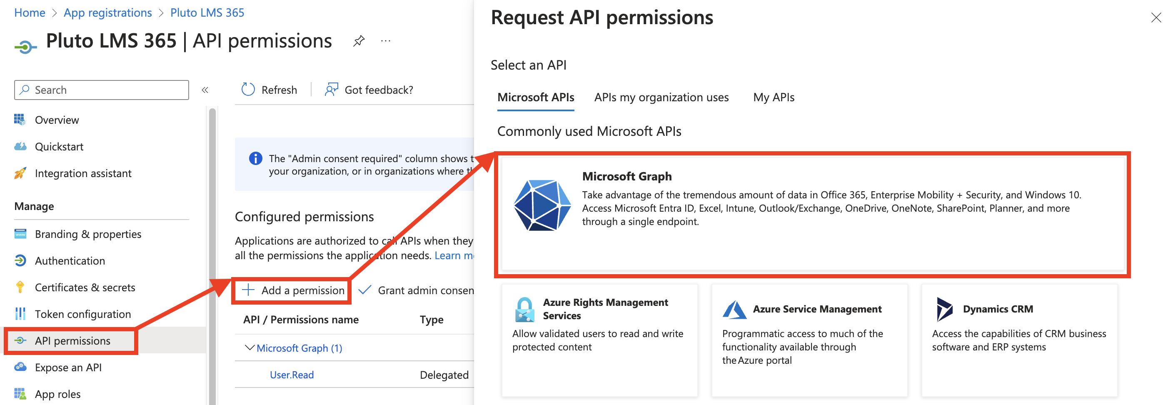Click the API / Permissions name column header

click(x=301, y=320)
